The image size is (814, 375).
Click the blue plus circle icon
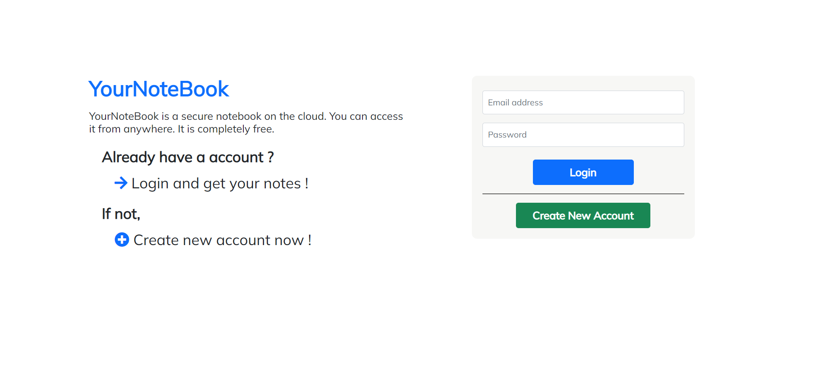pos(122,240)
